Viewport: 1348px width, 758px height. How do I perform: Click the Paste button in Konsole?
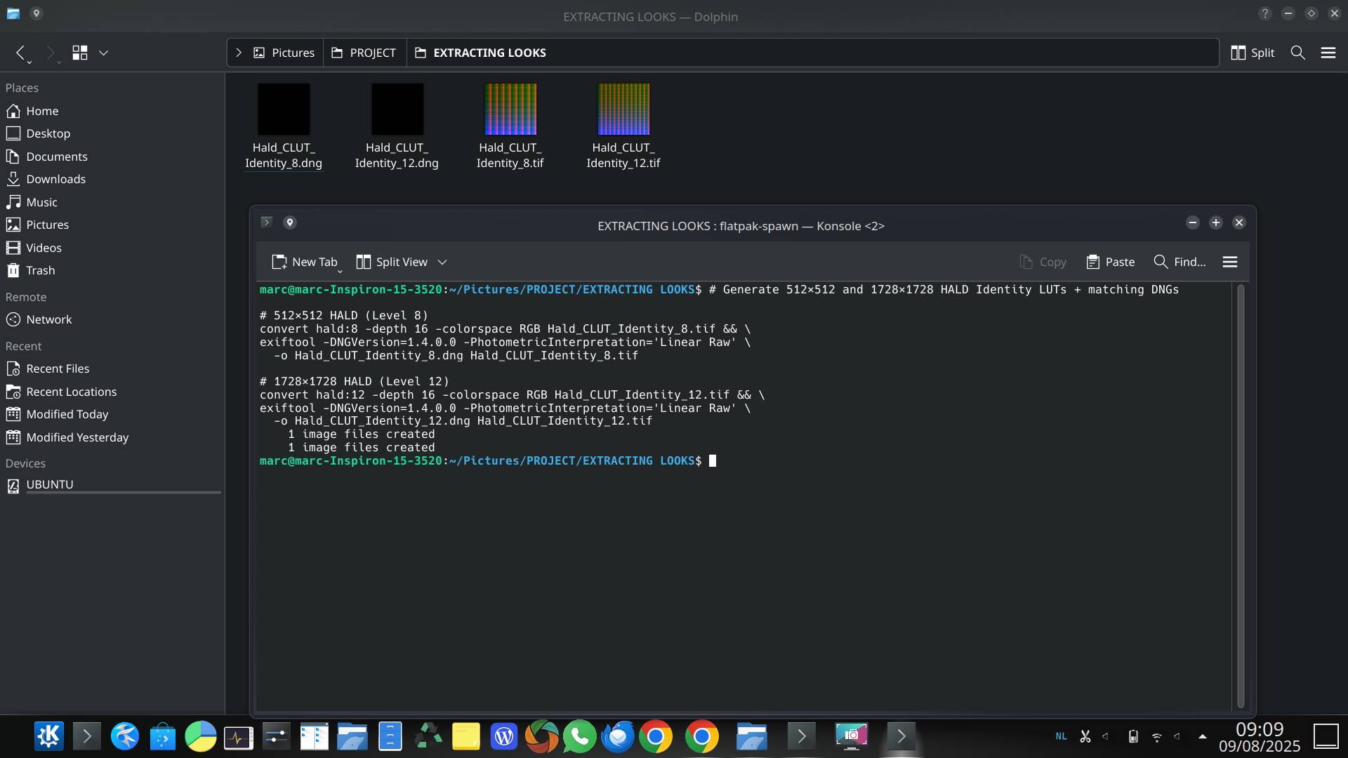(1110, 262)
